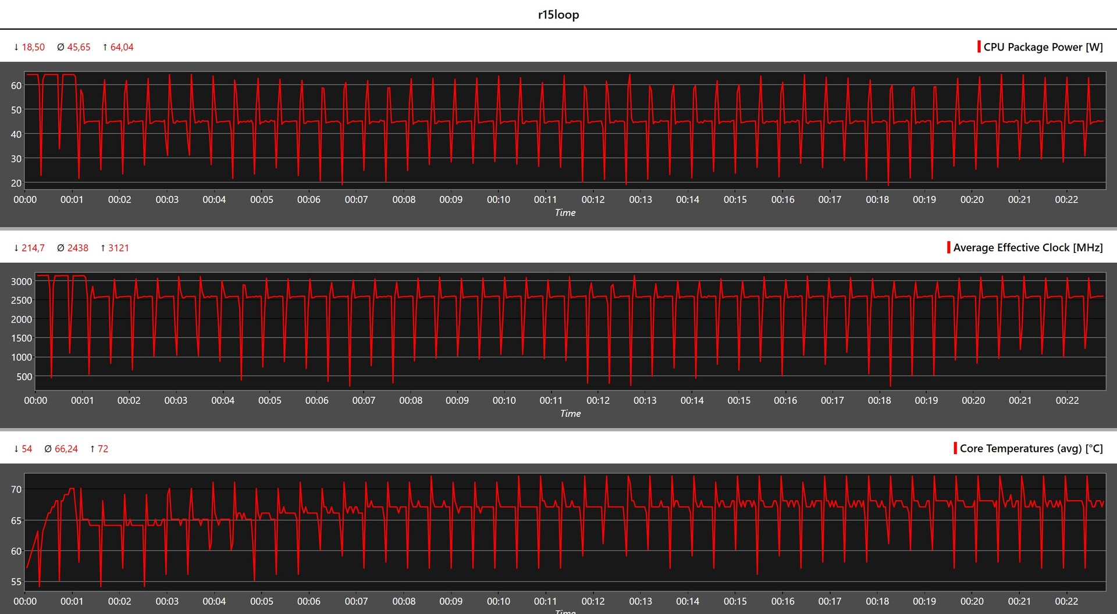Select the Average Effective Clock [MHz] label
Image resolution: width=1117 pixels, height=614 pixels.
tap(1028, 248)
